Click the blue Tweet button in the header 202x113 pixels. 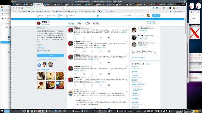[x=156, y=15]
